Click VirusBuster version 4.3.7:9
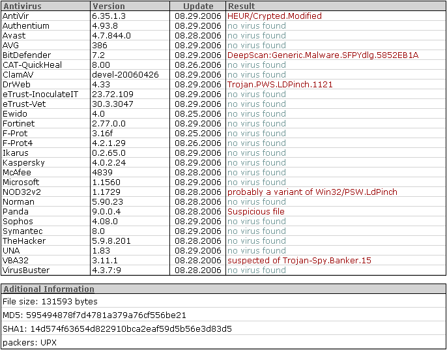Viewport: 447px width, 350px height. coord(107,270)
